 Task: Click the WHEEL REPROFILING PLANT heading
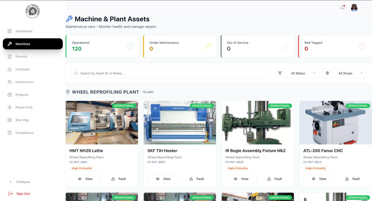pyautogui.click(x=105, y=92)
